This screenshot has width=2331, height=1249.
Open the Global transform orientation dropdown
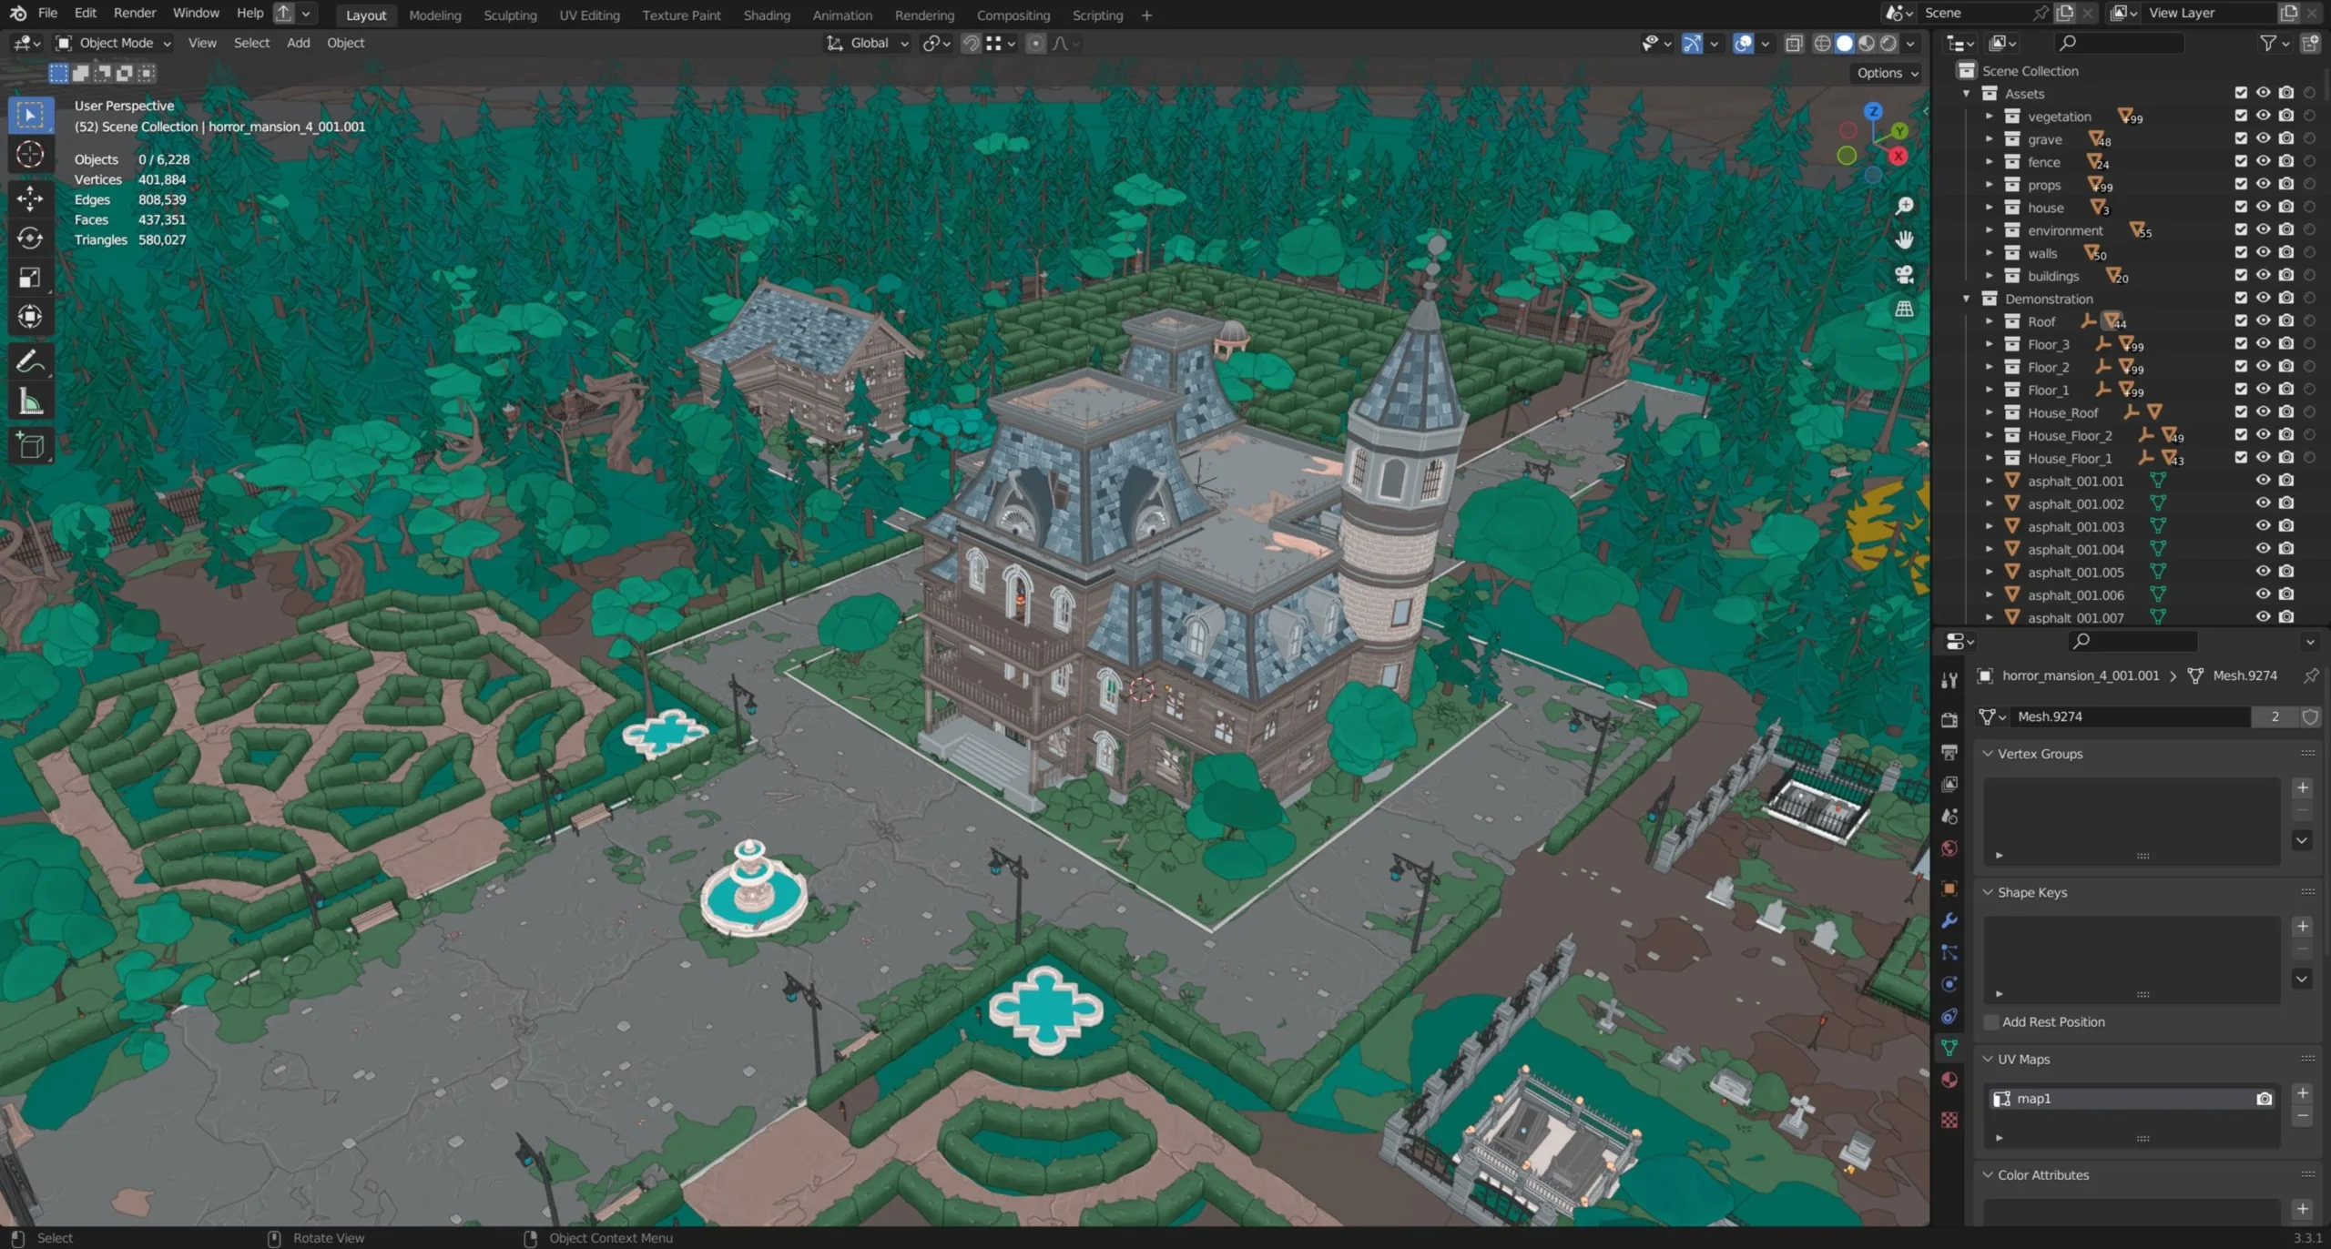pos(868,43)
